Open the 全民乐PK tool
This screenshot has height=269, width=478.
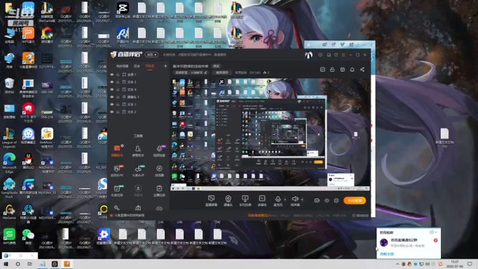pos(117,171)
